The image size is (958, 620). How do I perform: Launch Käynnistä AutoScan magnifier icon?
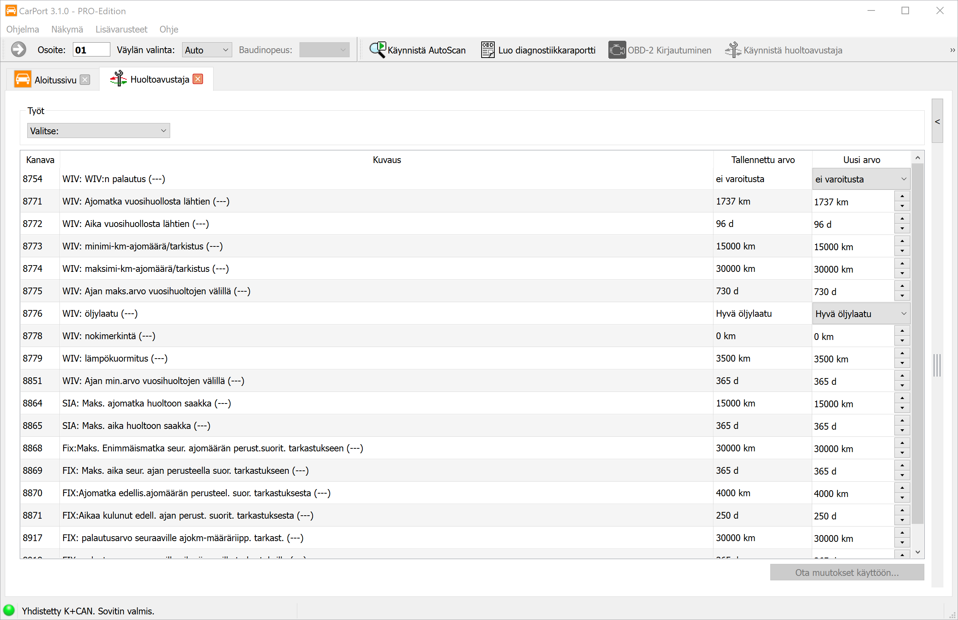coord(378,50)
